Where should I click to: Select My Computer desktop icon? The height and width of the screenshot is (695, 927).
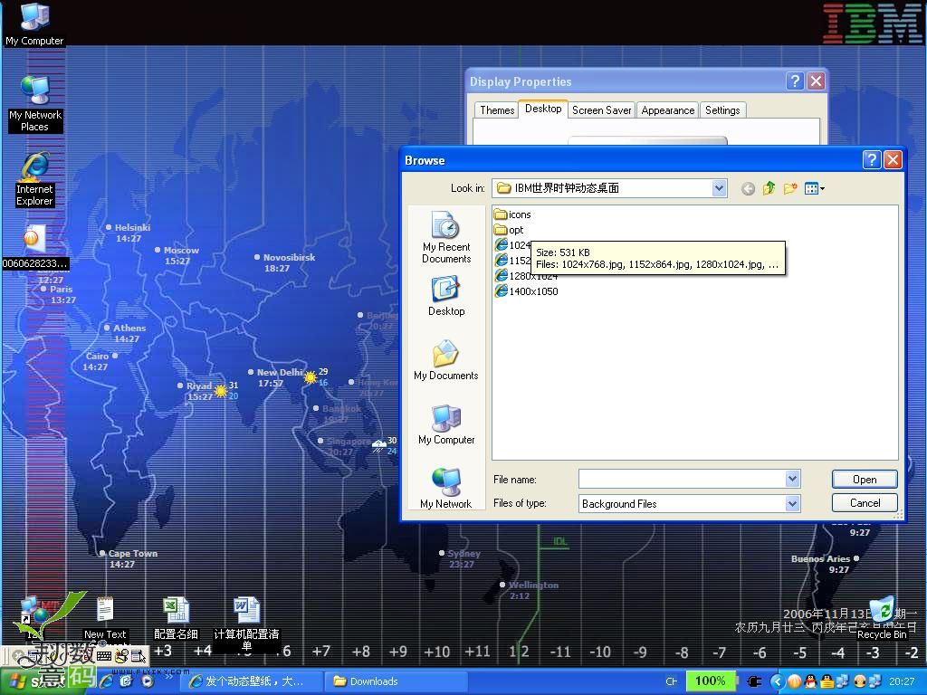(35, 24)
